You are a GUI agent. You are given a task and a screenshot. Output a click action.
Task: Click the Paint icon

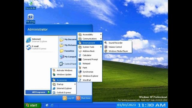point(80,68)
